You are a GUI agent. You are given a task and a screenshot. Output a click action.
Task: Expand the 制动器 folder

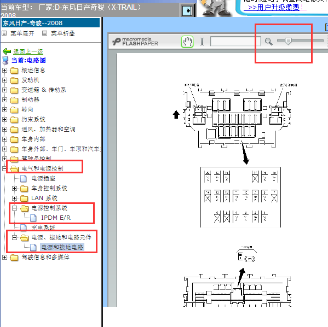point(4,100)
